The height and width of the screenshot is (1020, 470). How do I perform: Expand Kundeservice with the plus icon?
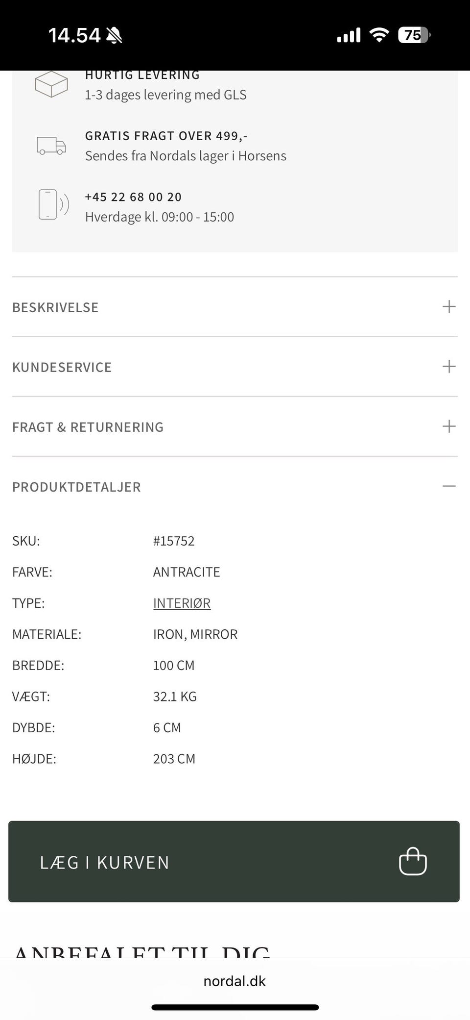pyautogui.click(x=449, y=367)
